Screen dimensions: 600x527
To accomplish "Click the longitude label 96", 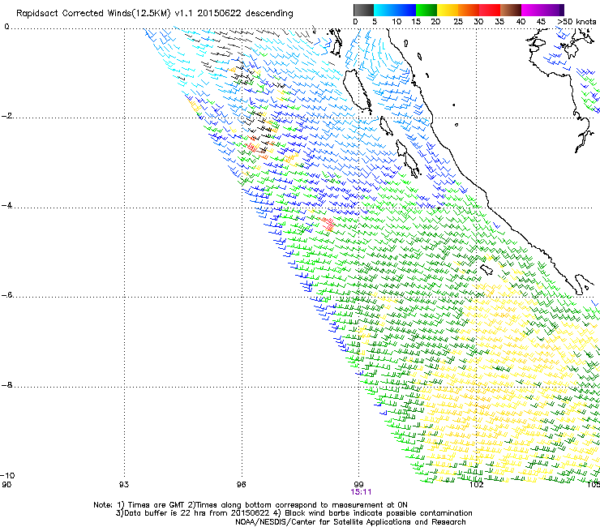I will pos(241,484).
